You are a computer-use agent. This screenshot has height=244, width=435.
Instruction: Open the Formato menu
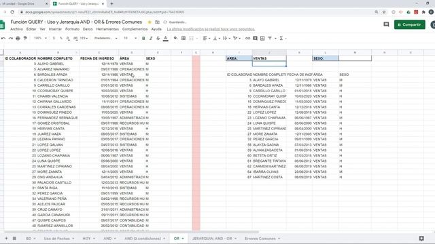pos(73,29)
